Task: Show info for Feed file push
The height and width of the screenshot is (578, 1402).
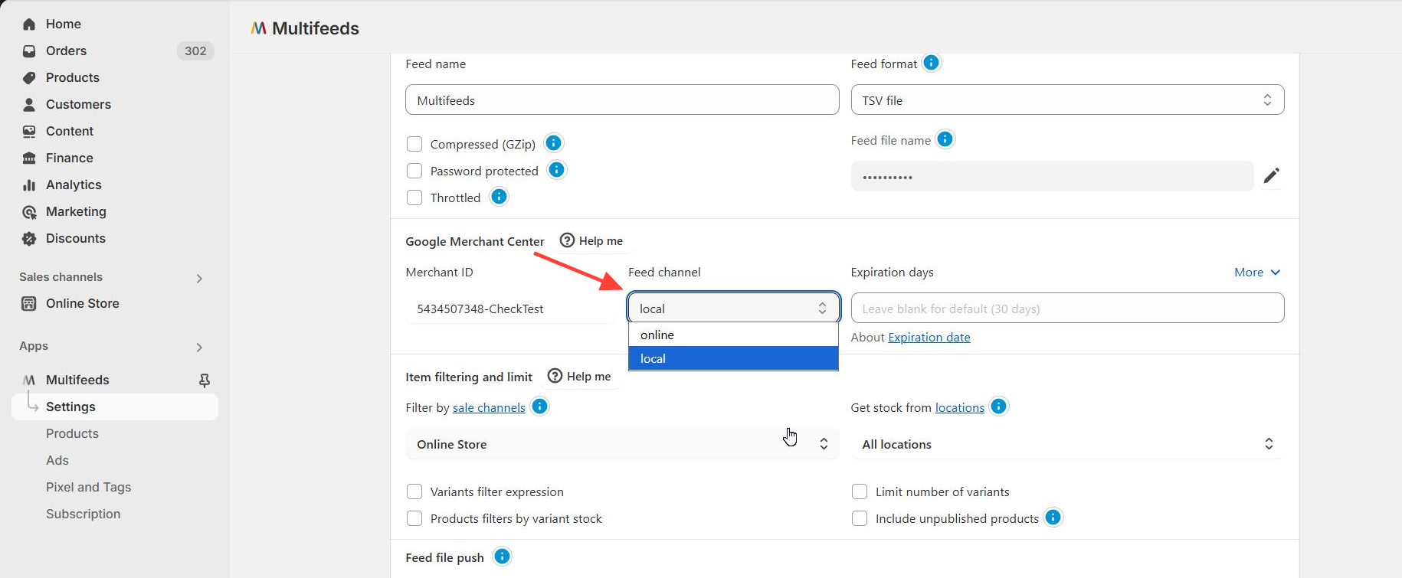Action: coord(502,557)
